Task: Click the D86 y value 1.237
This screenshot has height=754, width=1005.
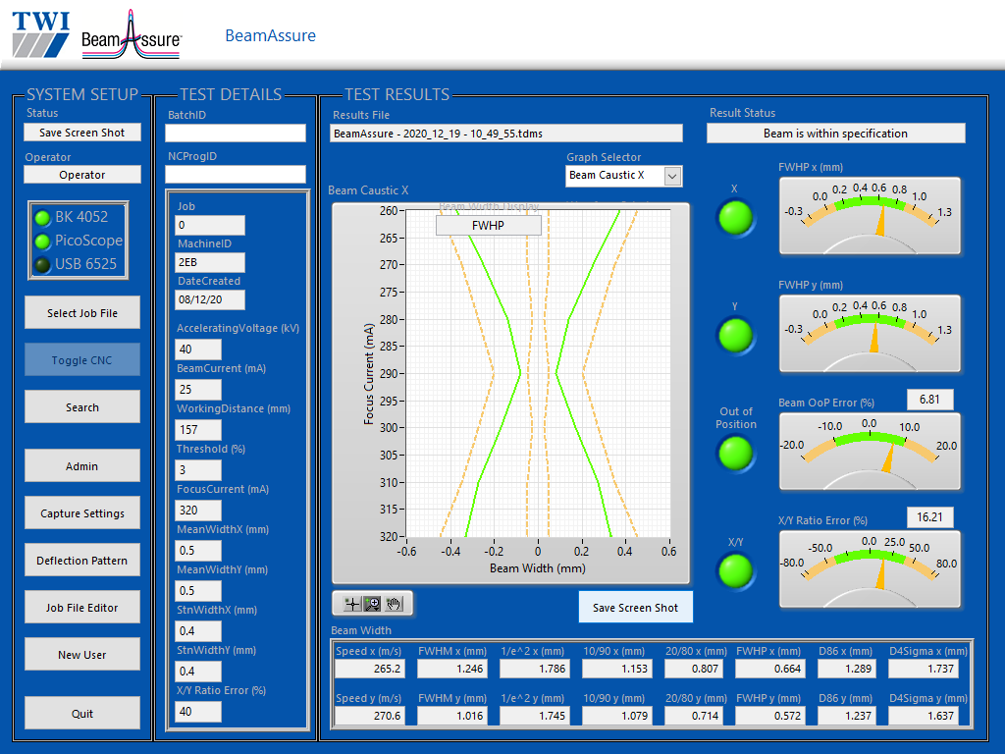Action: pos(847,716)
